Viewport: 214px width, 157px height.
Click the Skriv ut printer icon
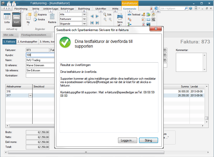point(120,17)
